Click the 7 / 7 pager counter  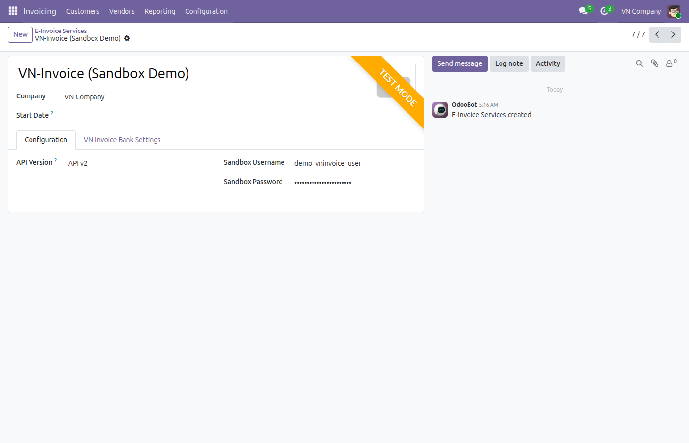pos(638,34)
